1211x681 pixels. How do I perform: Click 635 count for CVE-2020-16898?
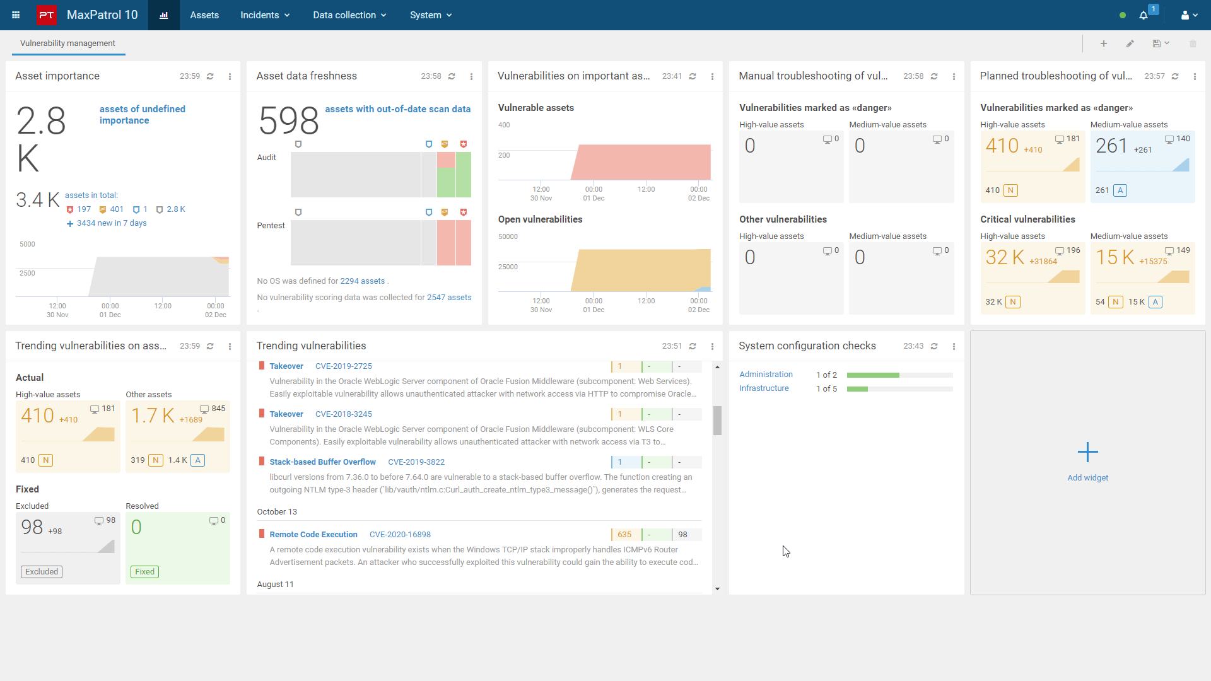624,535
